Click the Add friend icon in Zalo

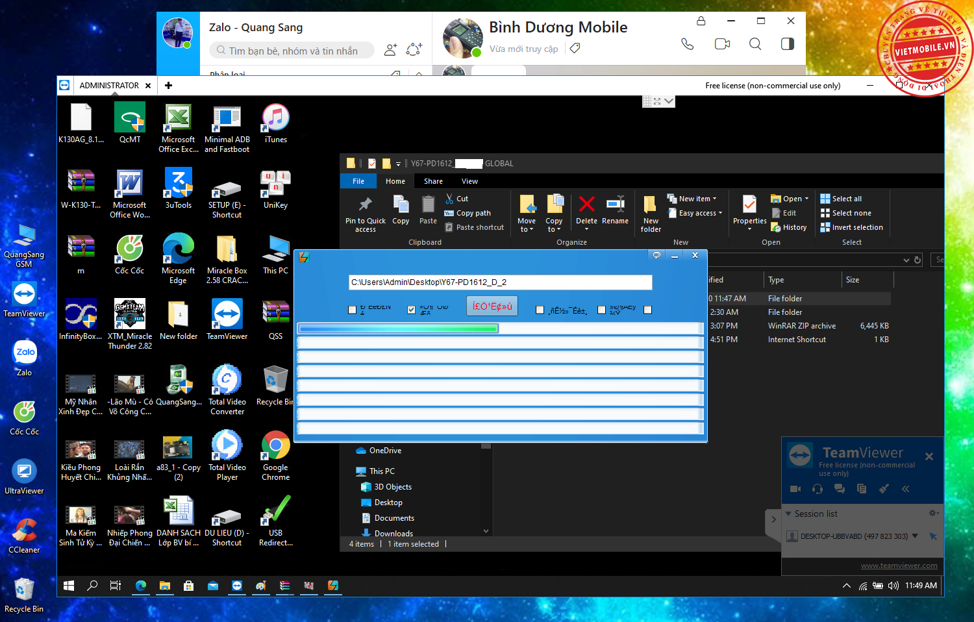click(390, 49)
